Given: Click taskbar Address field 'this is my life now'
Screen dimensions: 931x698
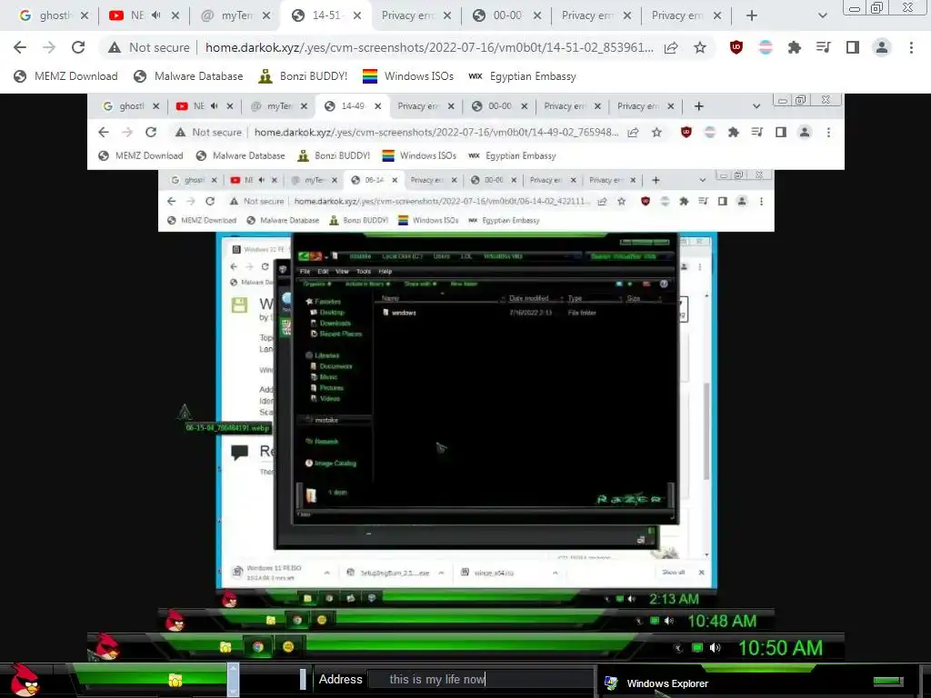Looking at the screenshot, I should pos(481,679).
